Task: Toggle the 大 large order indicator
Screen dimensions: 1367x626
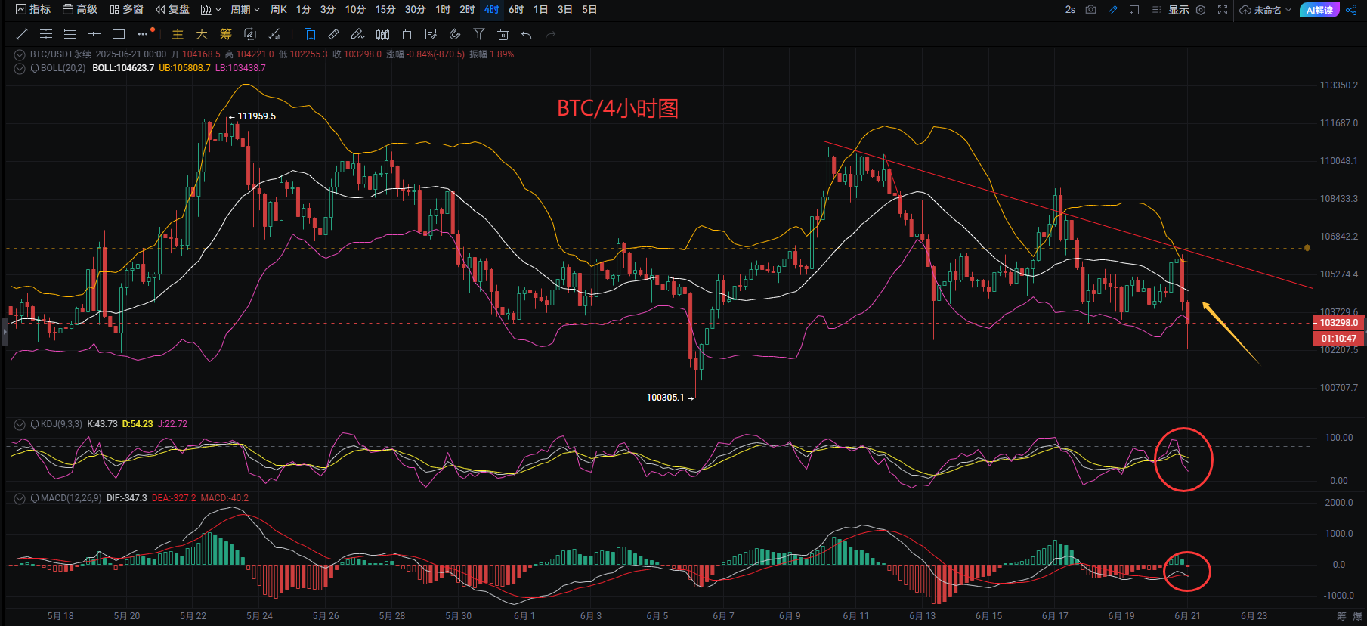Action: 202,34
